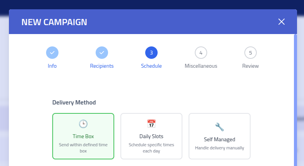Screen dimensions: 304x166
Task: Click the step 4 circle
Action: [201, 53]
